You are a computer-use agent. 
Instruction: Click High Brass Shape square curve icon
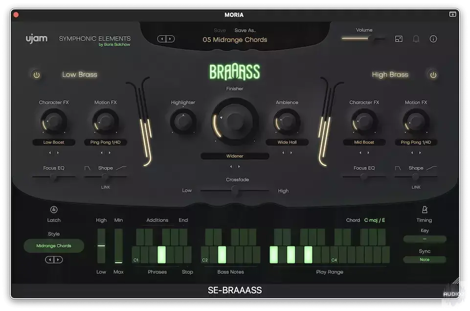[398, 168]
